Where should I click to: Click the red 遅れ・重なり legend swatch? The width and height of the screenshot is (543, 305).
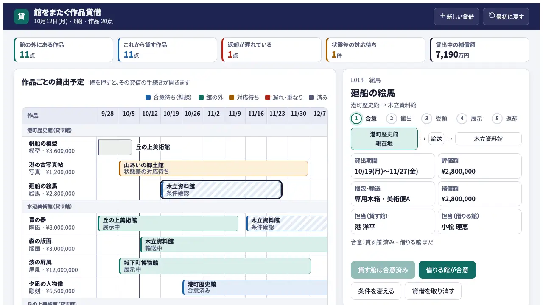pyautogui.click(x=268, y=97)
